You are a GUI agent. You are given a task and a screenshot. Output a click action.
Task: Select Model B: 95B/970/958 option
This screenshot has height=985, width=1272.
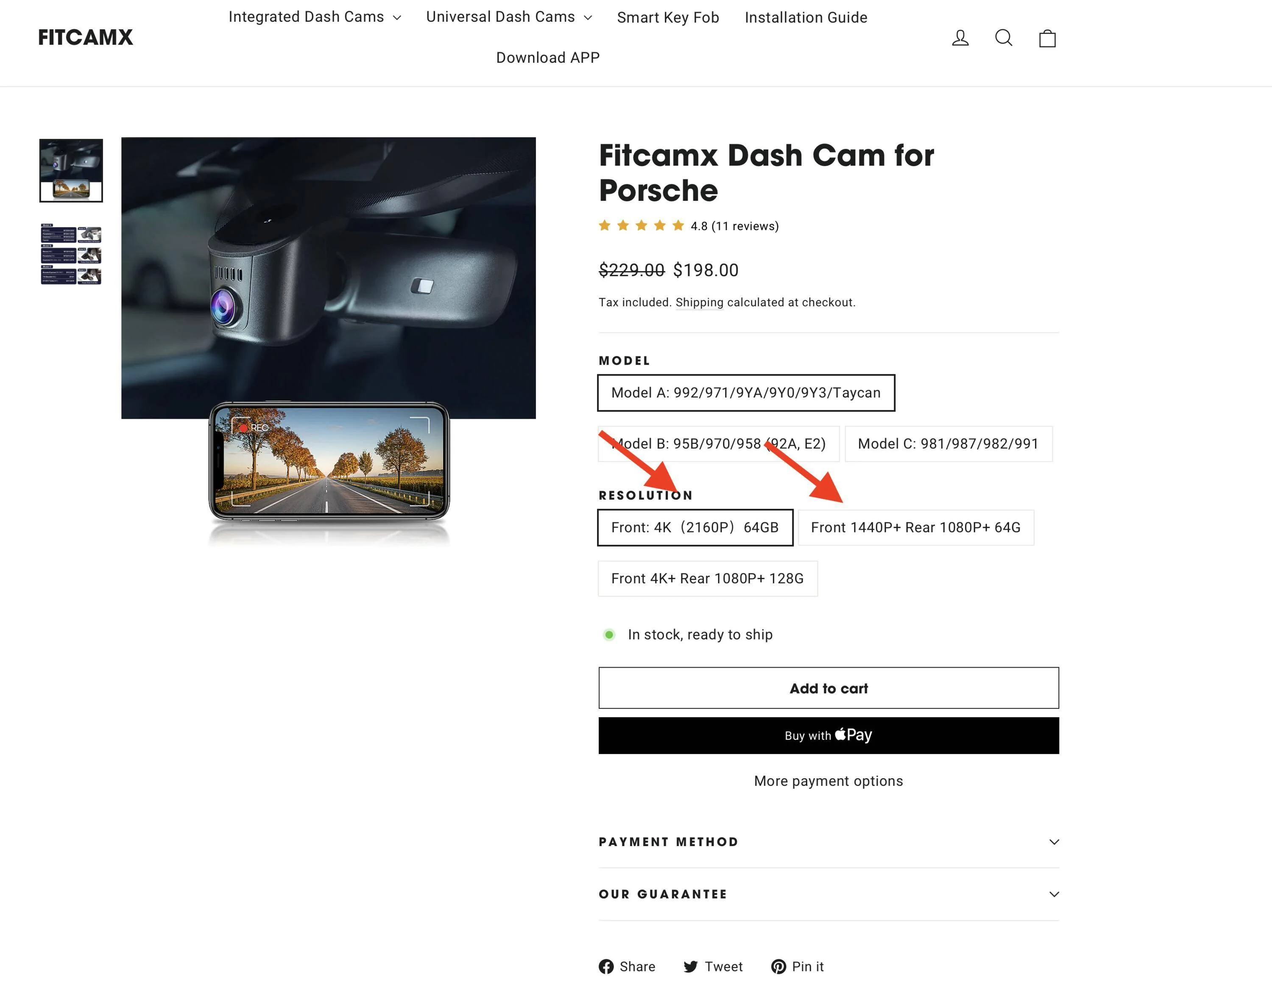719,444
